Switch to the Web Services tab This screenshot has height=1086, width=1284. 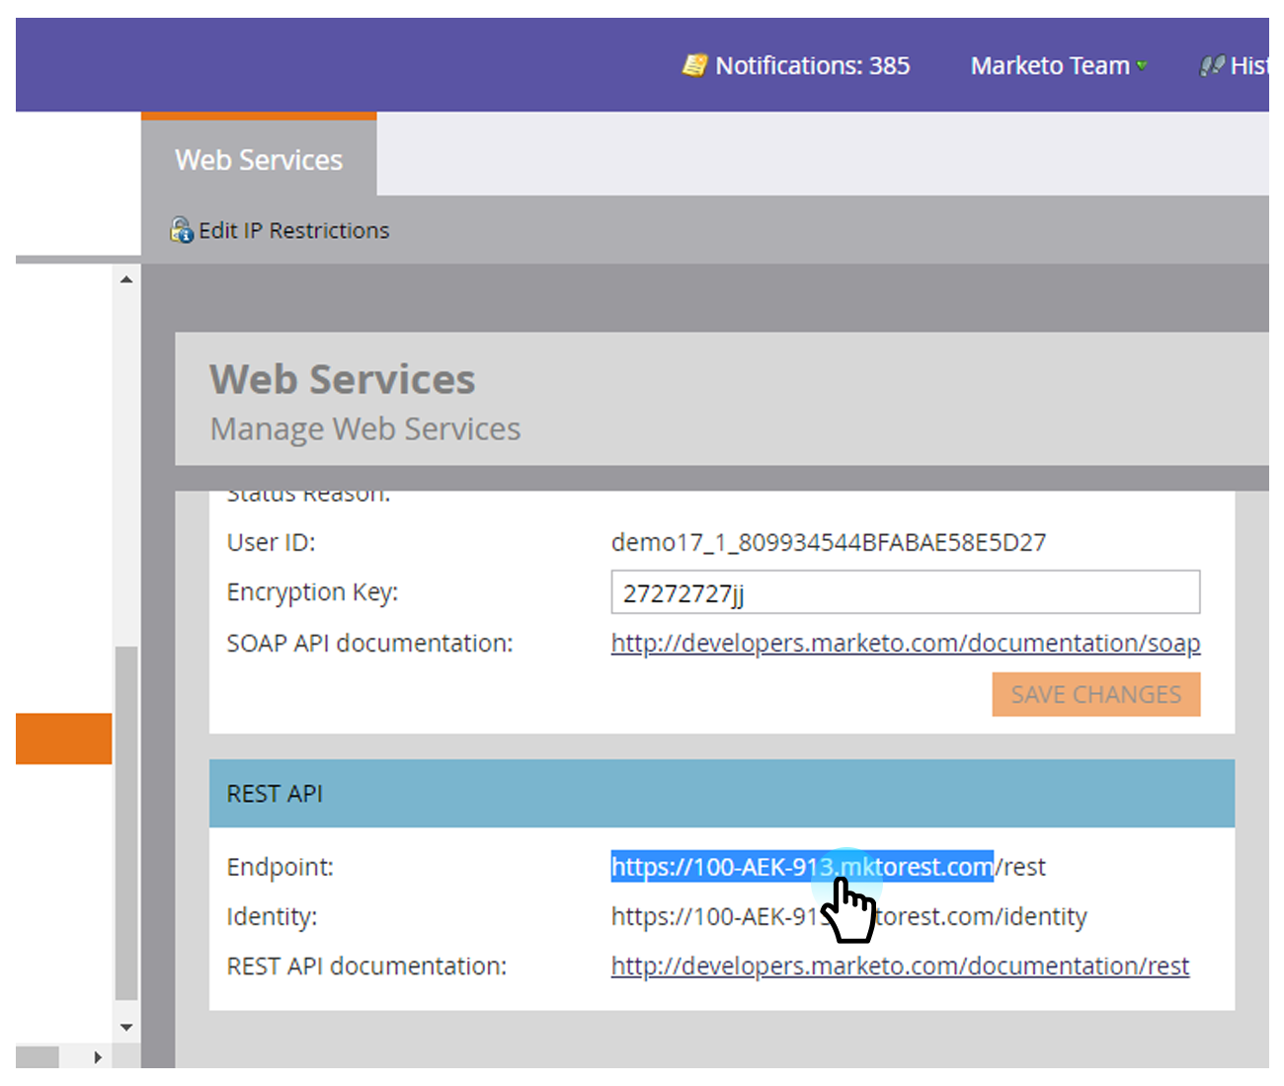point(259,160)
